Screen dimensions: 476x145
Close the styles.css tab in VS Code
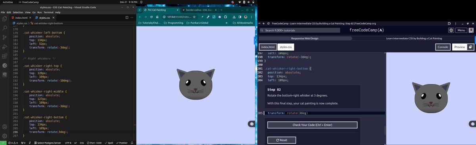[53, 18]
